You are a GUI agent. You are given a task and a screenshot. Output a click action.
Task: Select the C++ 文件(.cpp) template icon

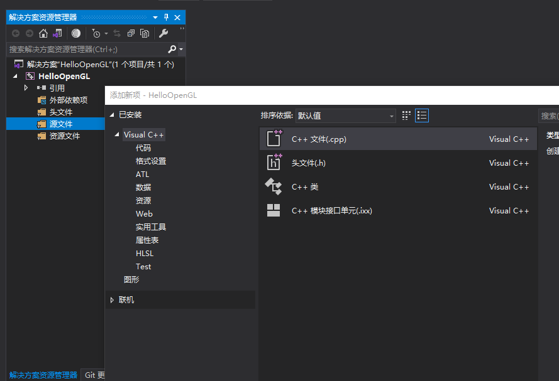click(273, 139)
